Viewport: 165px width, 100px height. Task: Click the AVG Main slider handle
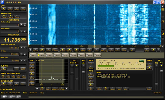click(x=72, y=73)
